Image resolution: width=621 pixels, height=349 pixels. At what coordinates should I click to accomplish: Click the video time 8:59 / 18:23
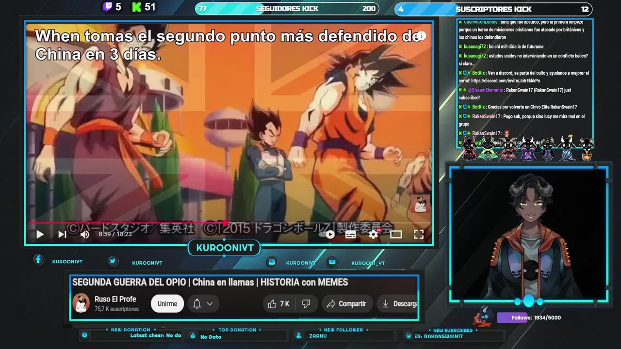pos(115,234)
